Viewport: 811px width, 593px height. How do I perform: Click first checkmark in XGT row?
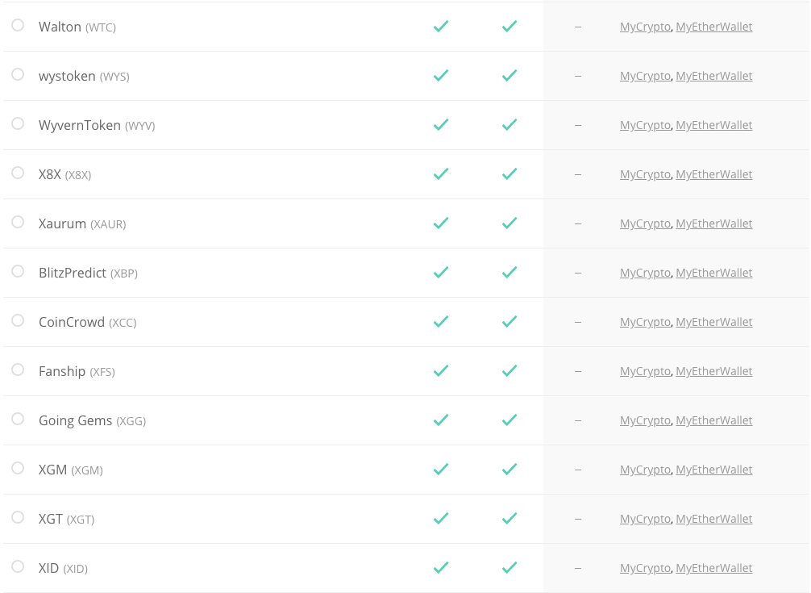click(x=441, y=519)
